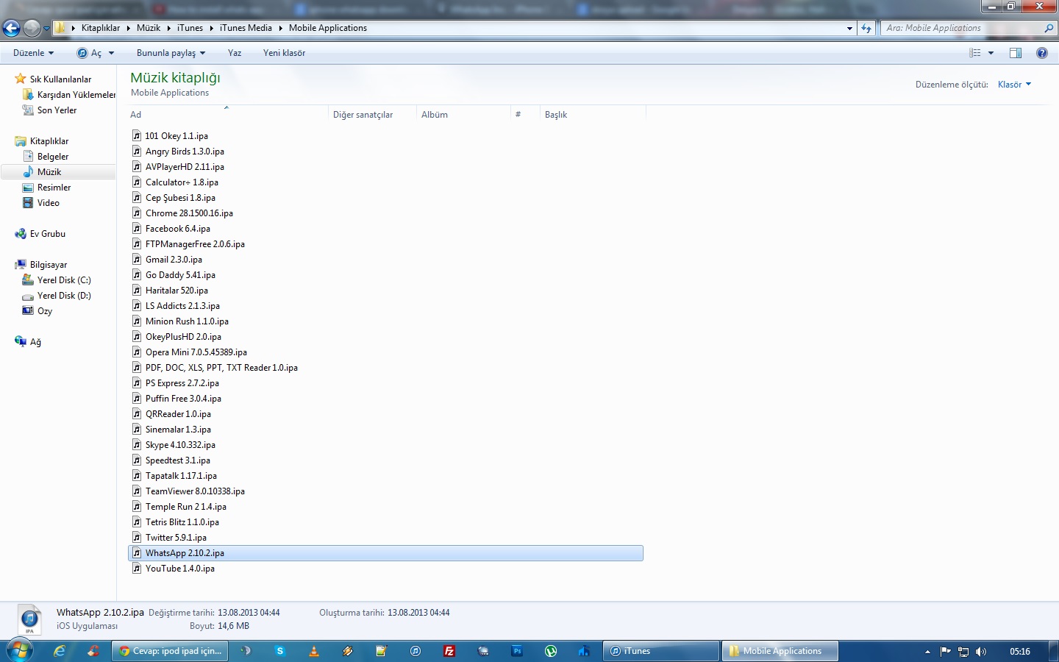Go back with the blue Back arrow
This screenshot has width=1059, height=662.
click(x=11, y=28)
